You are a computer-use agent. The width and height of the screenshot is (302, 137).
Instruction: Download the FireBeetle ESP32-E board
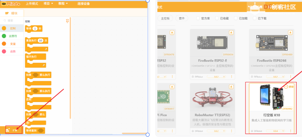(x=231, y=32)
